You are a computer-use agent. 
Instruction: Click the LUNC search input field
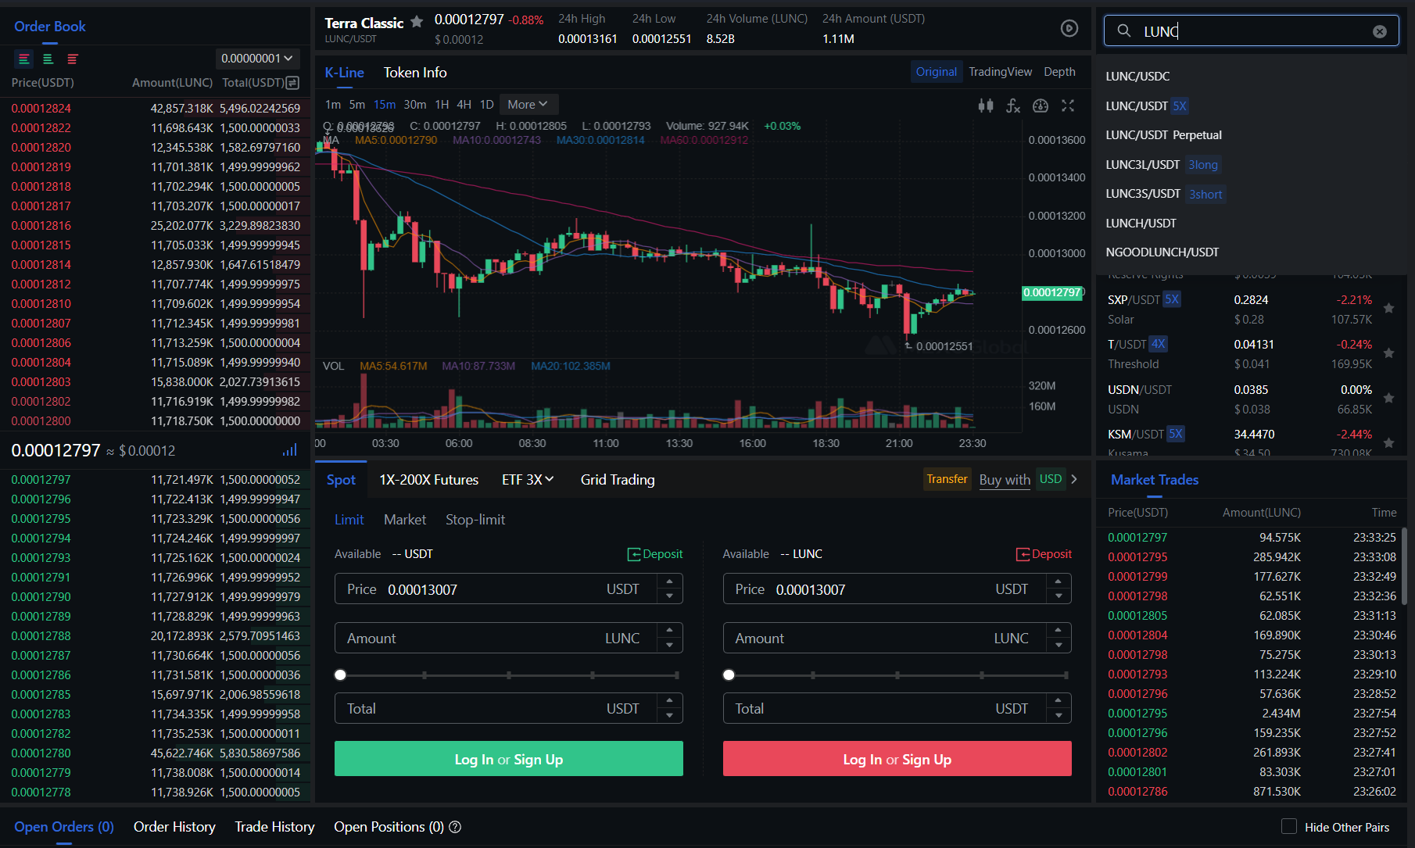pos(1251,31)
